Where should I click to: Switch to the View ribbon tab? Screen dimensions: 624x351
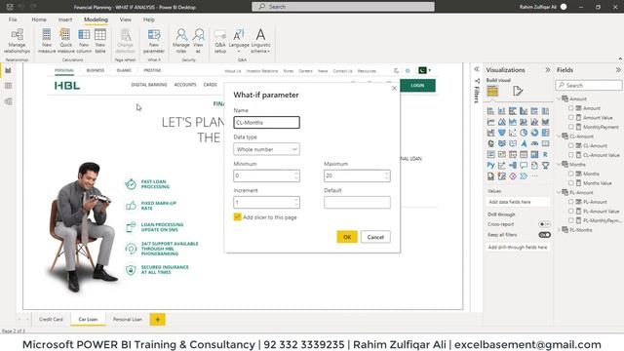(126, 19)
